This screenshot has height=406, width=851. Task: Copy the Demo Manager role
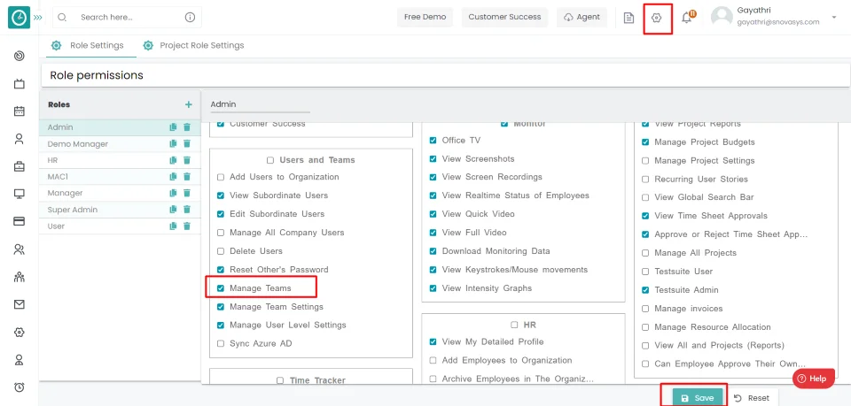173,143
